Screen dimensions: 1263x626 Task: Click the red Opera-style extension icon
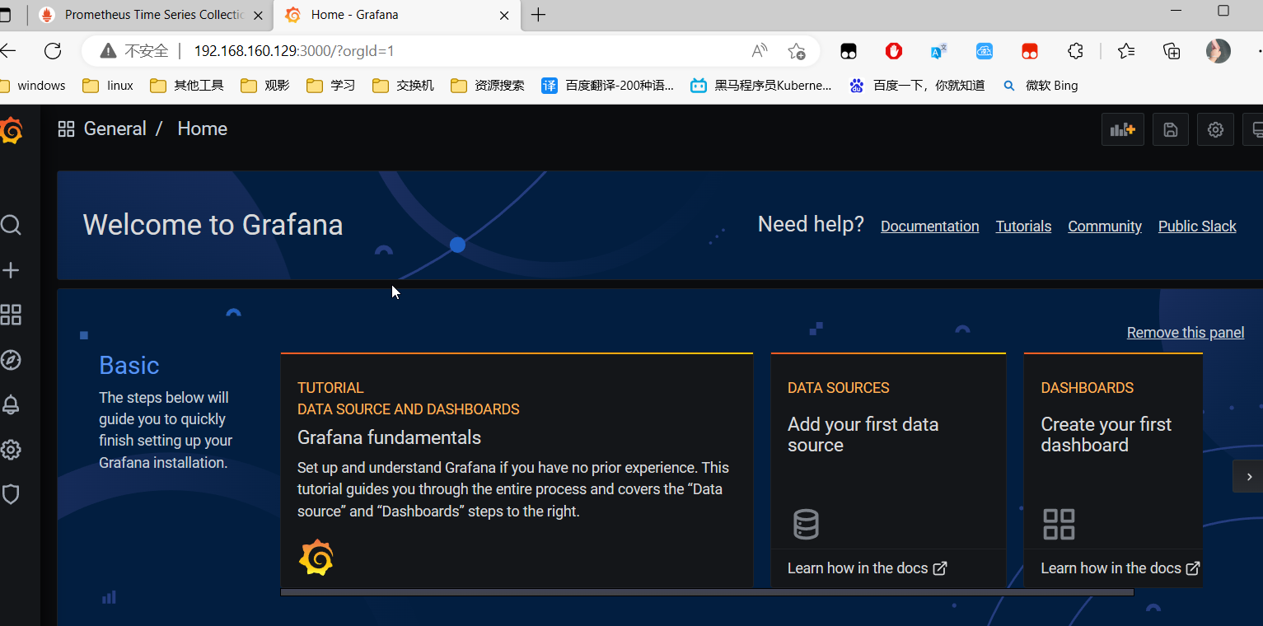[894, 51]
